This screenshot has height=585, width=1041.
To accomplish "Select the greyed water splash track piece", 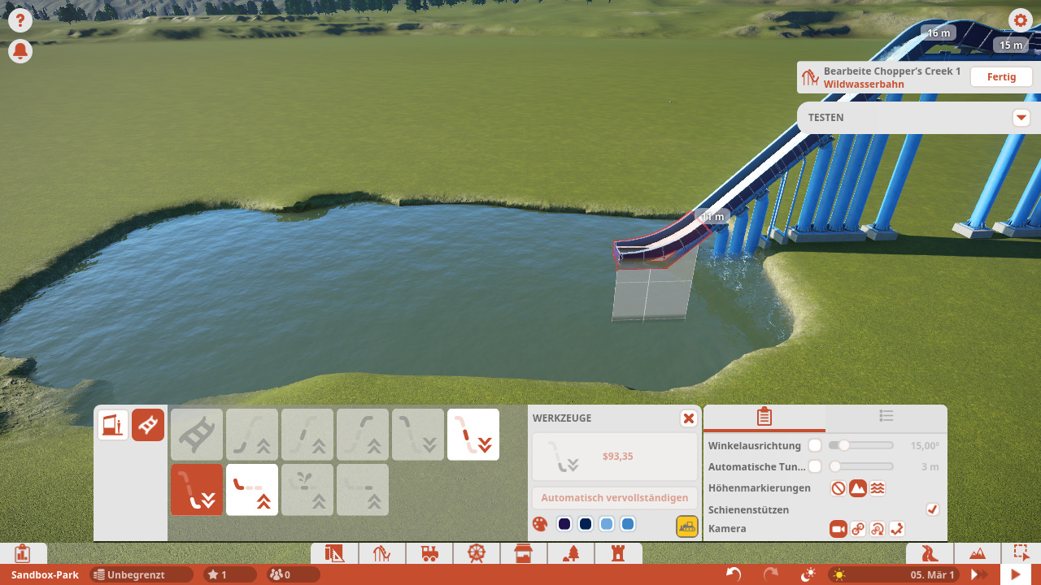I will point(307,490).
